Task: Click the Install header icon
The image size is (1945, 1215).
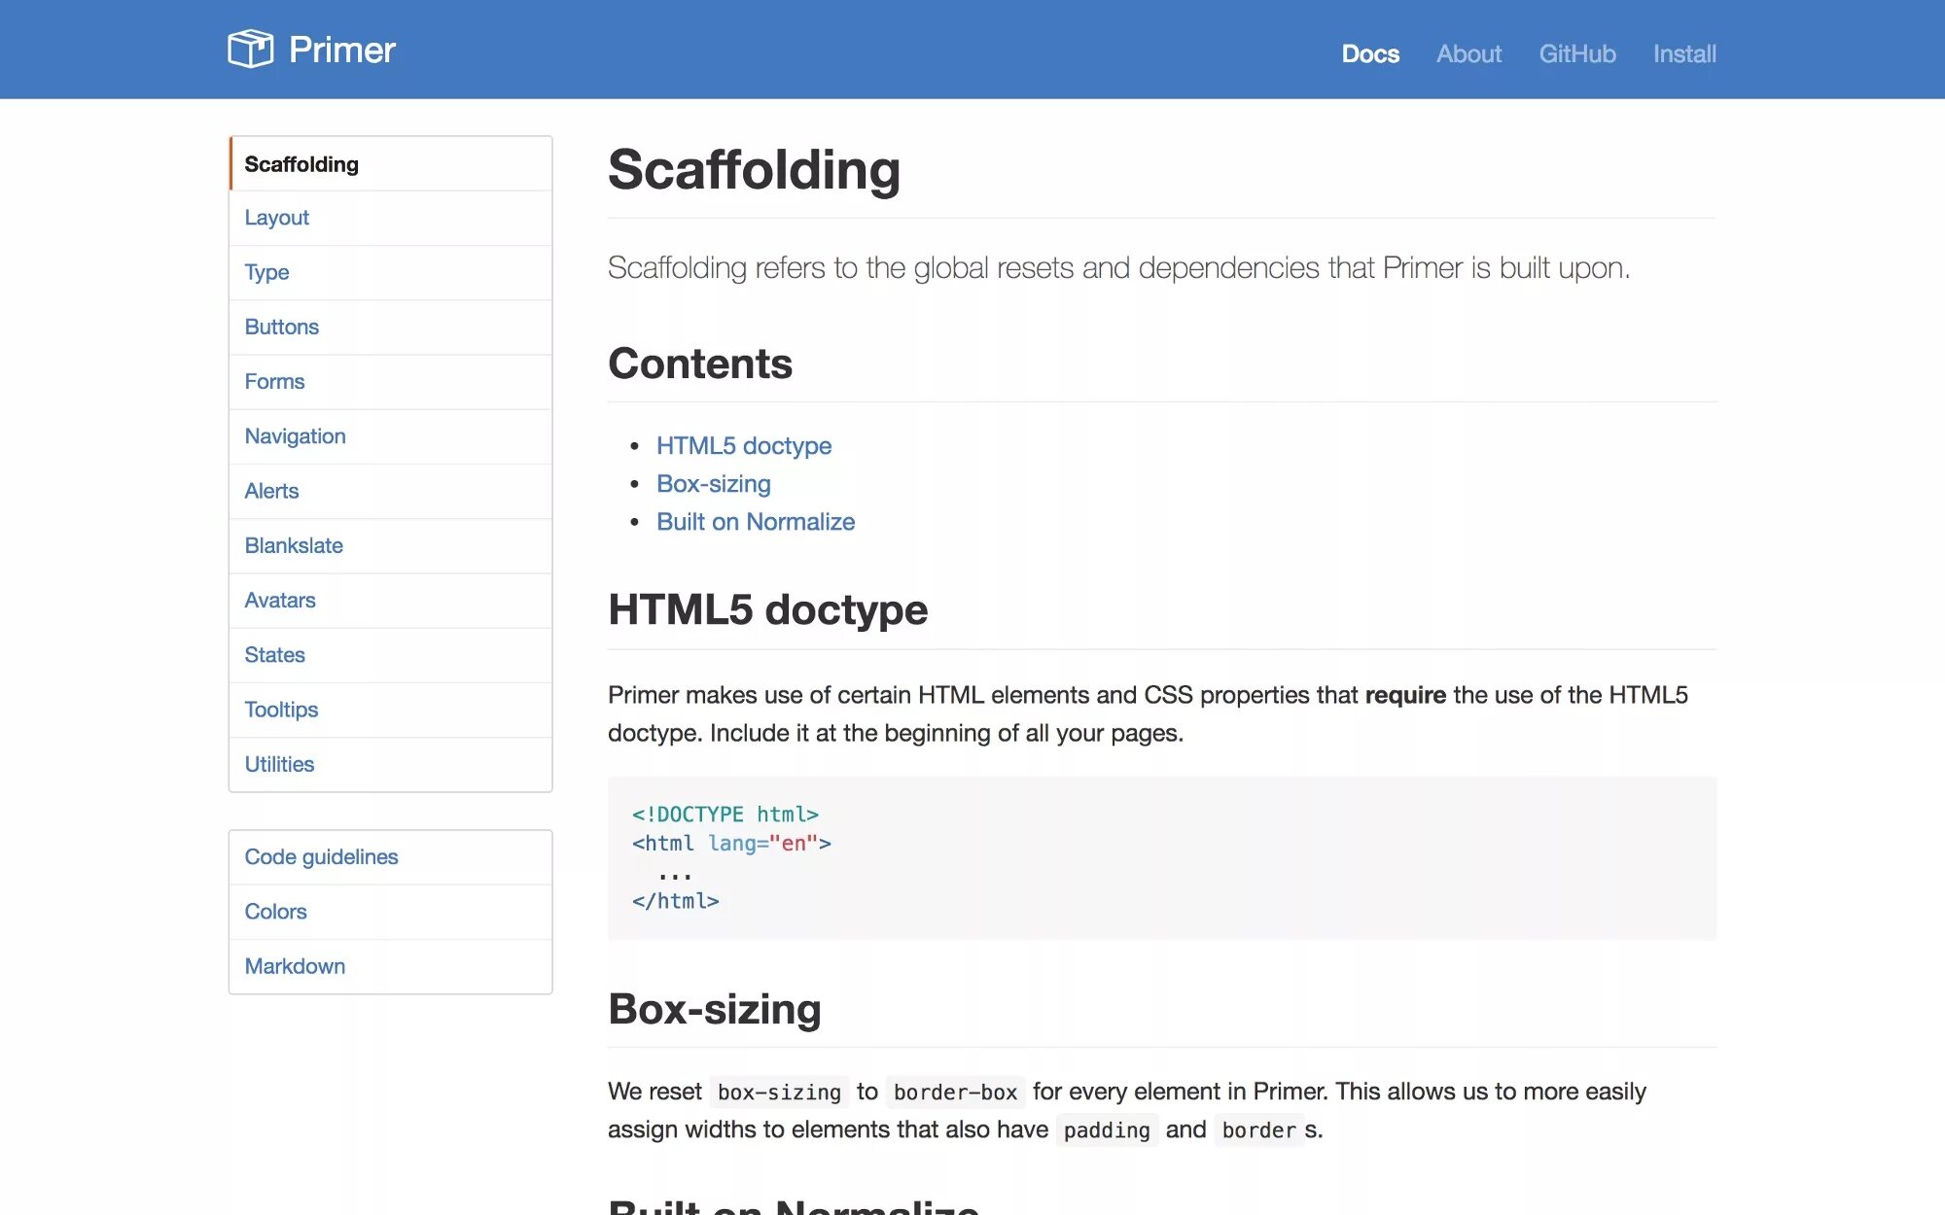Action: point(1684,53)
